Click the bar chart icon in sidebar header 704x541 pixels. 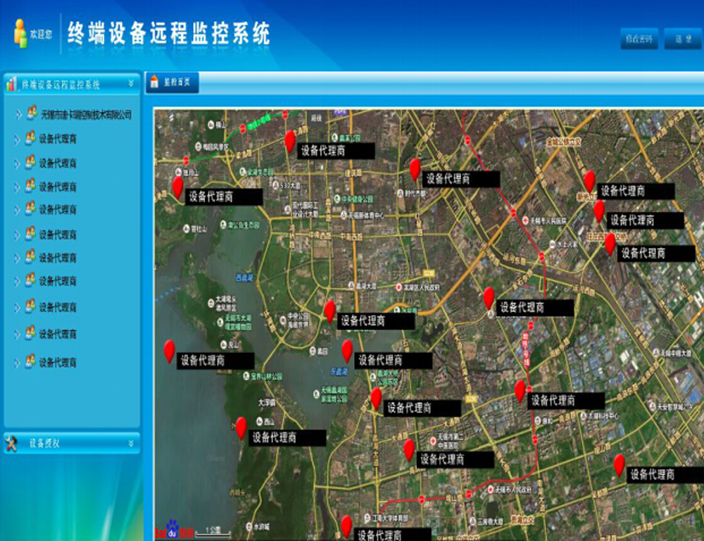(x=12, y=84)
